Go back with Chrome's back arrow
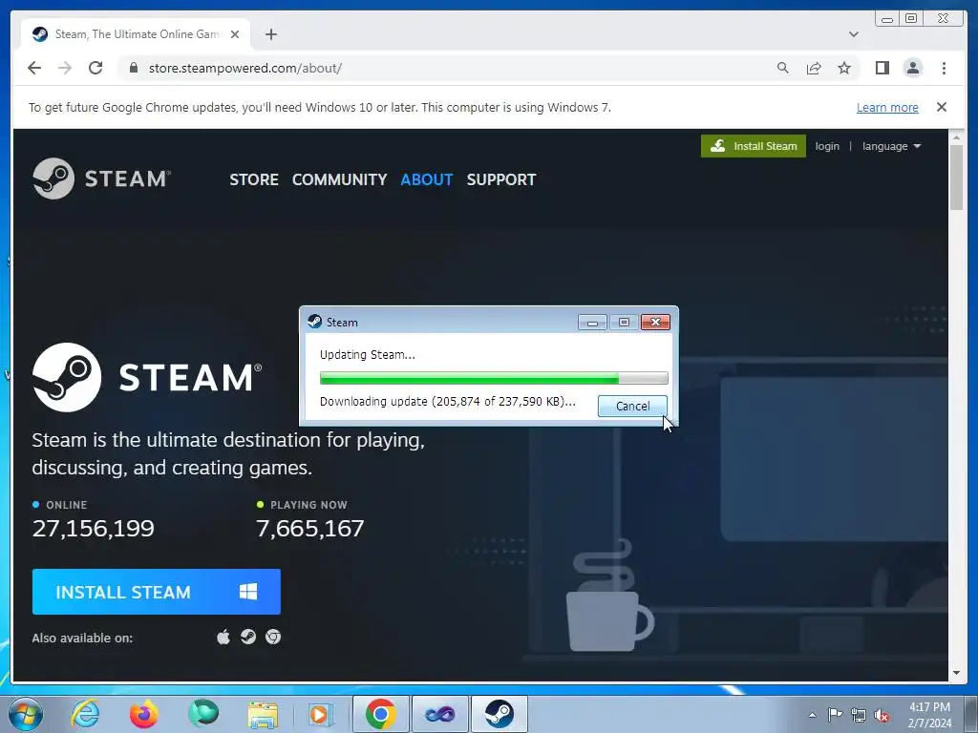978x733 pixels. pos(34,68)
